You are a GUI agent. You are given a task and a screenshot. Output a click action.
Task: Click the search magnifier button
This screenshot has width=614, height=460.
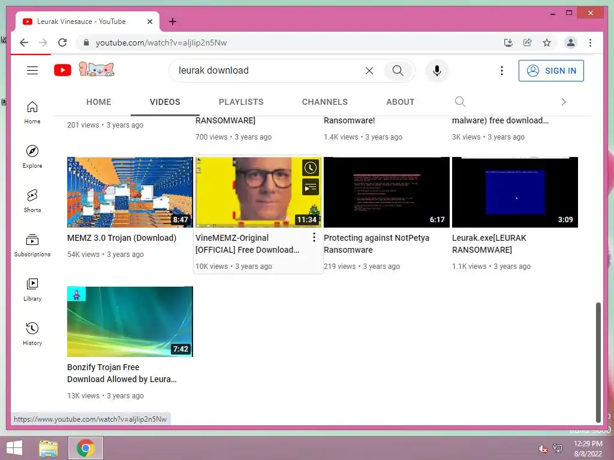(398, 71)
